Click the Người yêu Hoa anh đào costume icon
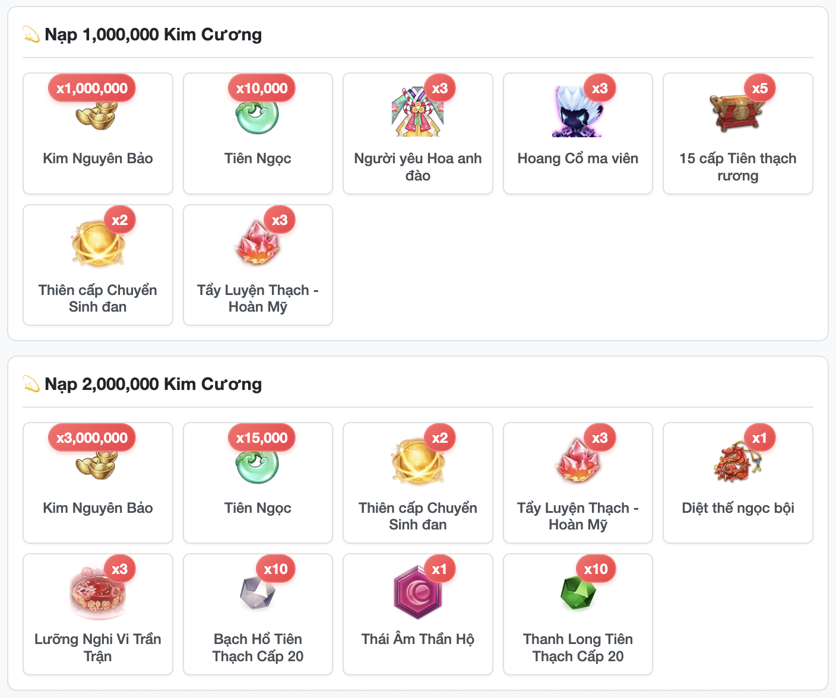Viewport: 836px width, 698px height. [x=417, y=111]
